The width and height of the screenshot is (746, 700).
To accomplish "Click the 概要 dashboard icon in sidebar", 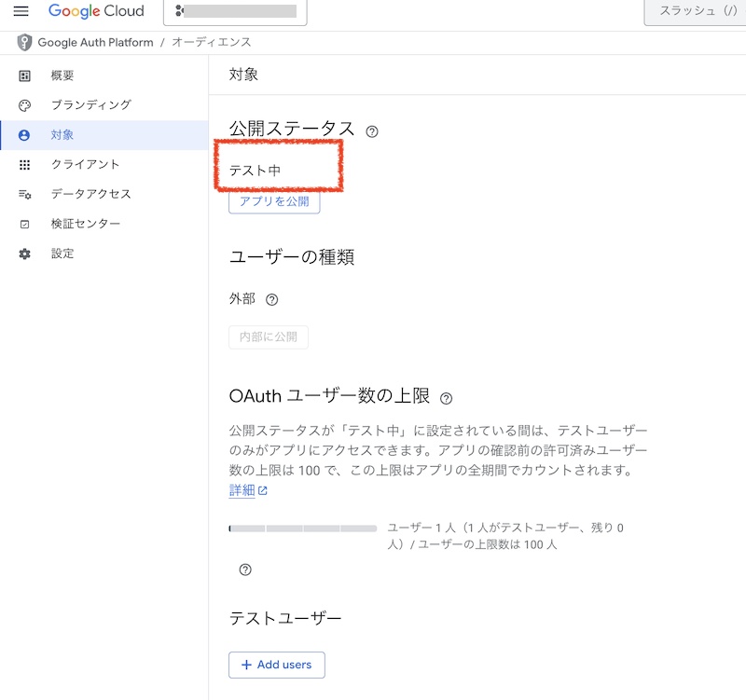I will 25,75.
